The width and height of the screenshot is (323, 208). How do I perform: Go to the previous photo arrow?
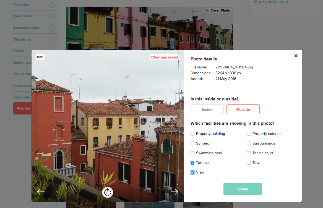pos(41,192)
